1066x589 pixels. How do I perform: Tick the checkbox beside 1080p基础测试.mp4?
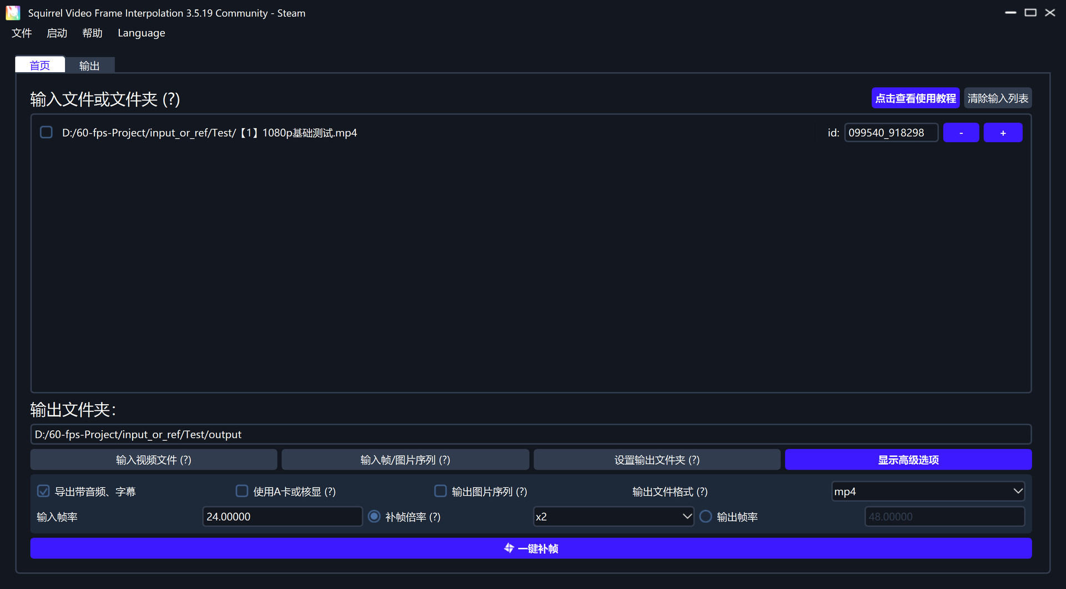(46, 132)
